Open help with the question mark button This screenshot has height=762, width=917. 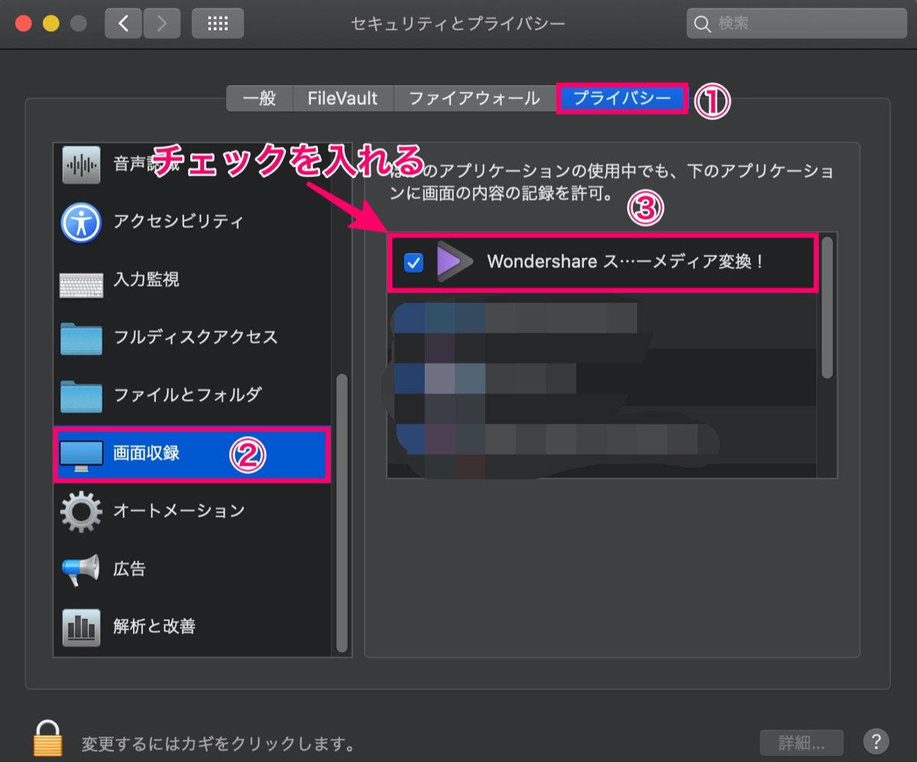tap(876, 741)
